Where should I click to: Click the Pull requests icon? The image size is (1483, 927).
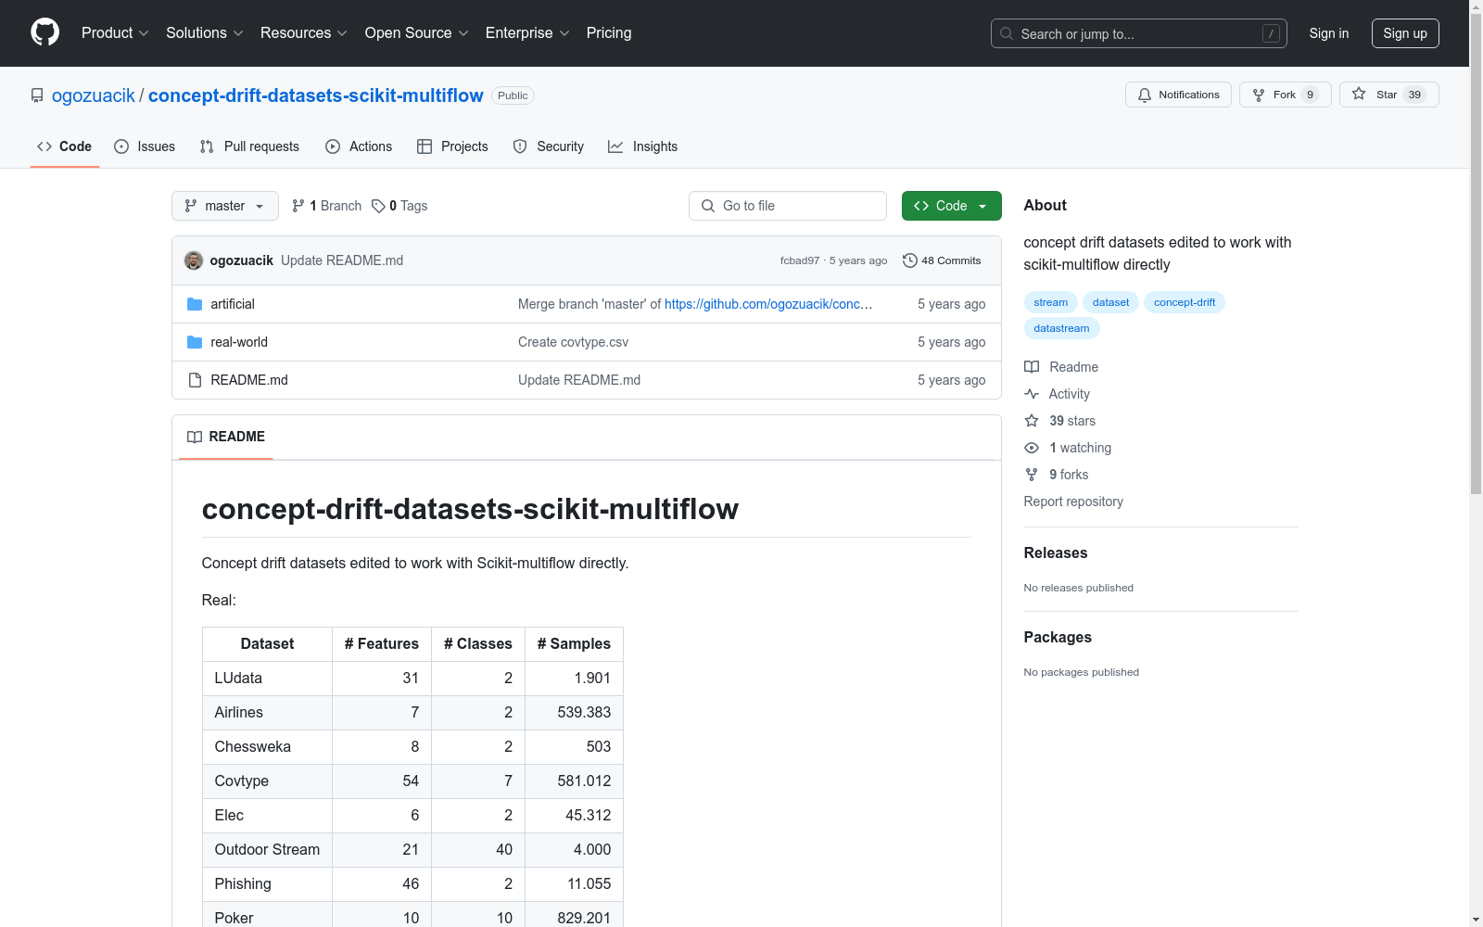pos(207,146)
